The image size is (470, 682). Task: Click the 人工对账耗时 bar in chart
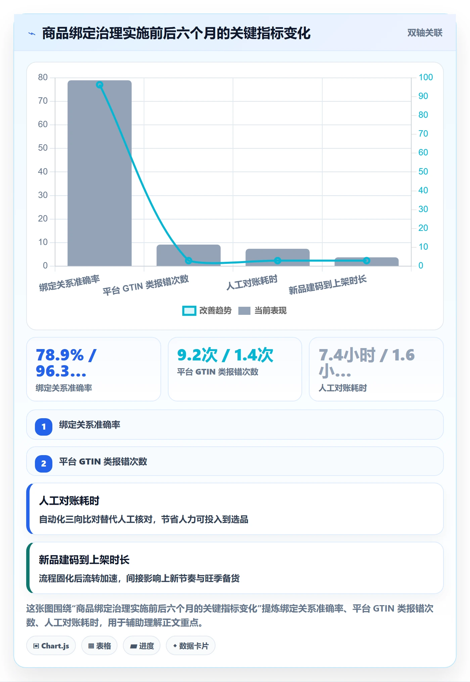(277, 257)
